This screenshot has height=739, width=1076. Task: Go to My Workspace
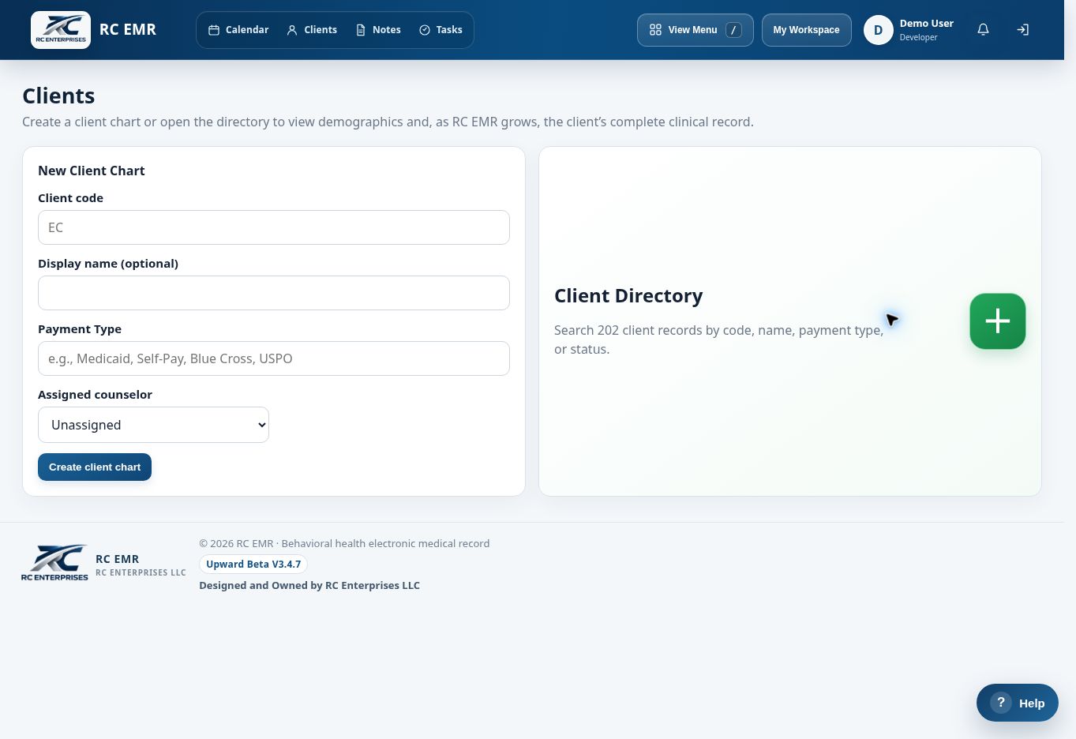[807, 30]
